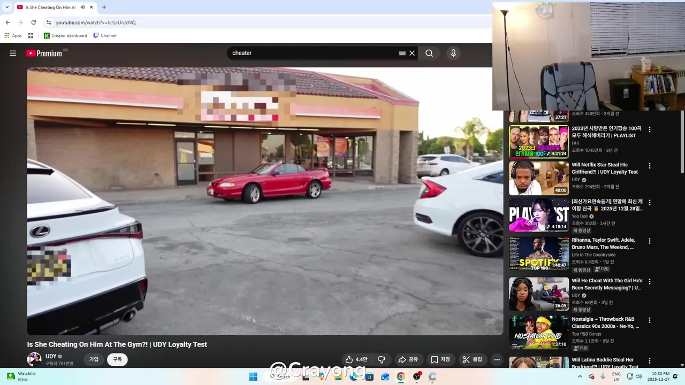Reload the page with refresh icon
The image size is (685, 385).
click(34, 22)
